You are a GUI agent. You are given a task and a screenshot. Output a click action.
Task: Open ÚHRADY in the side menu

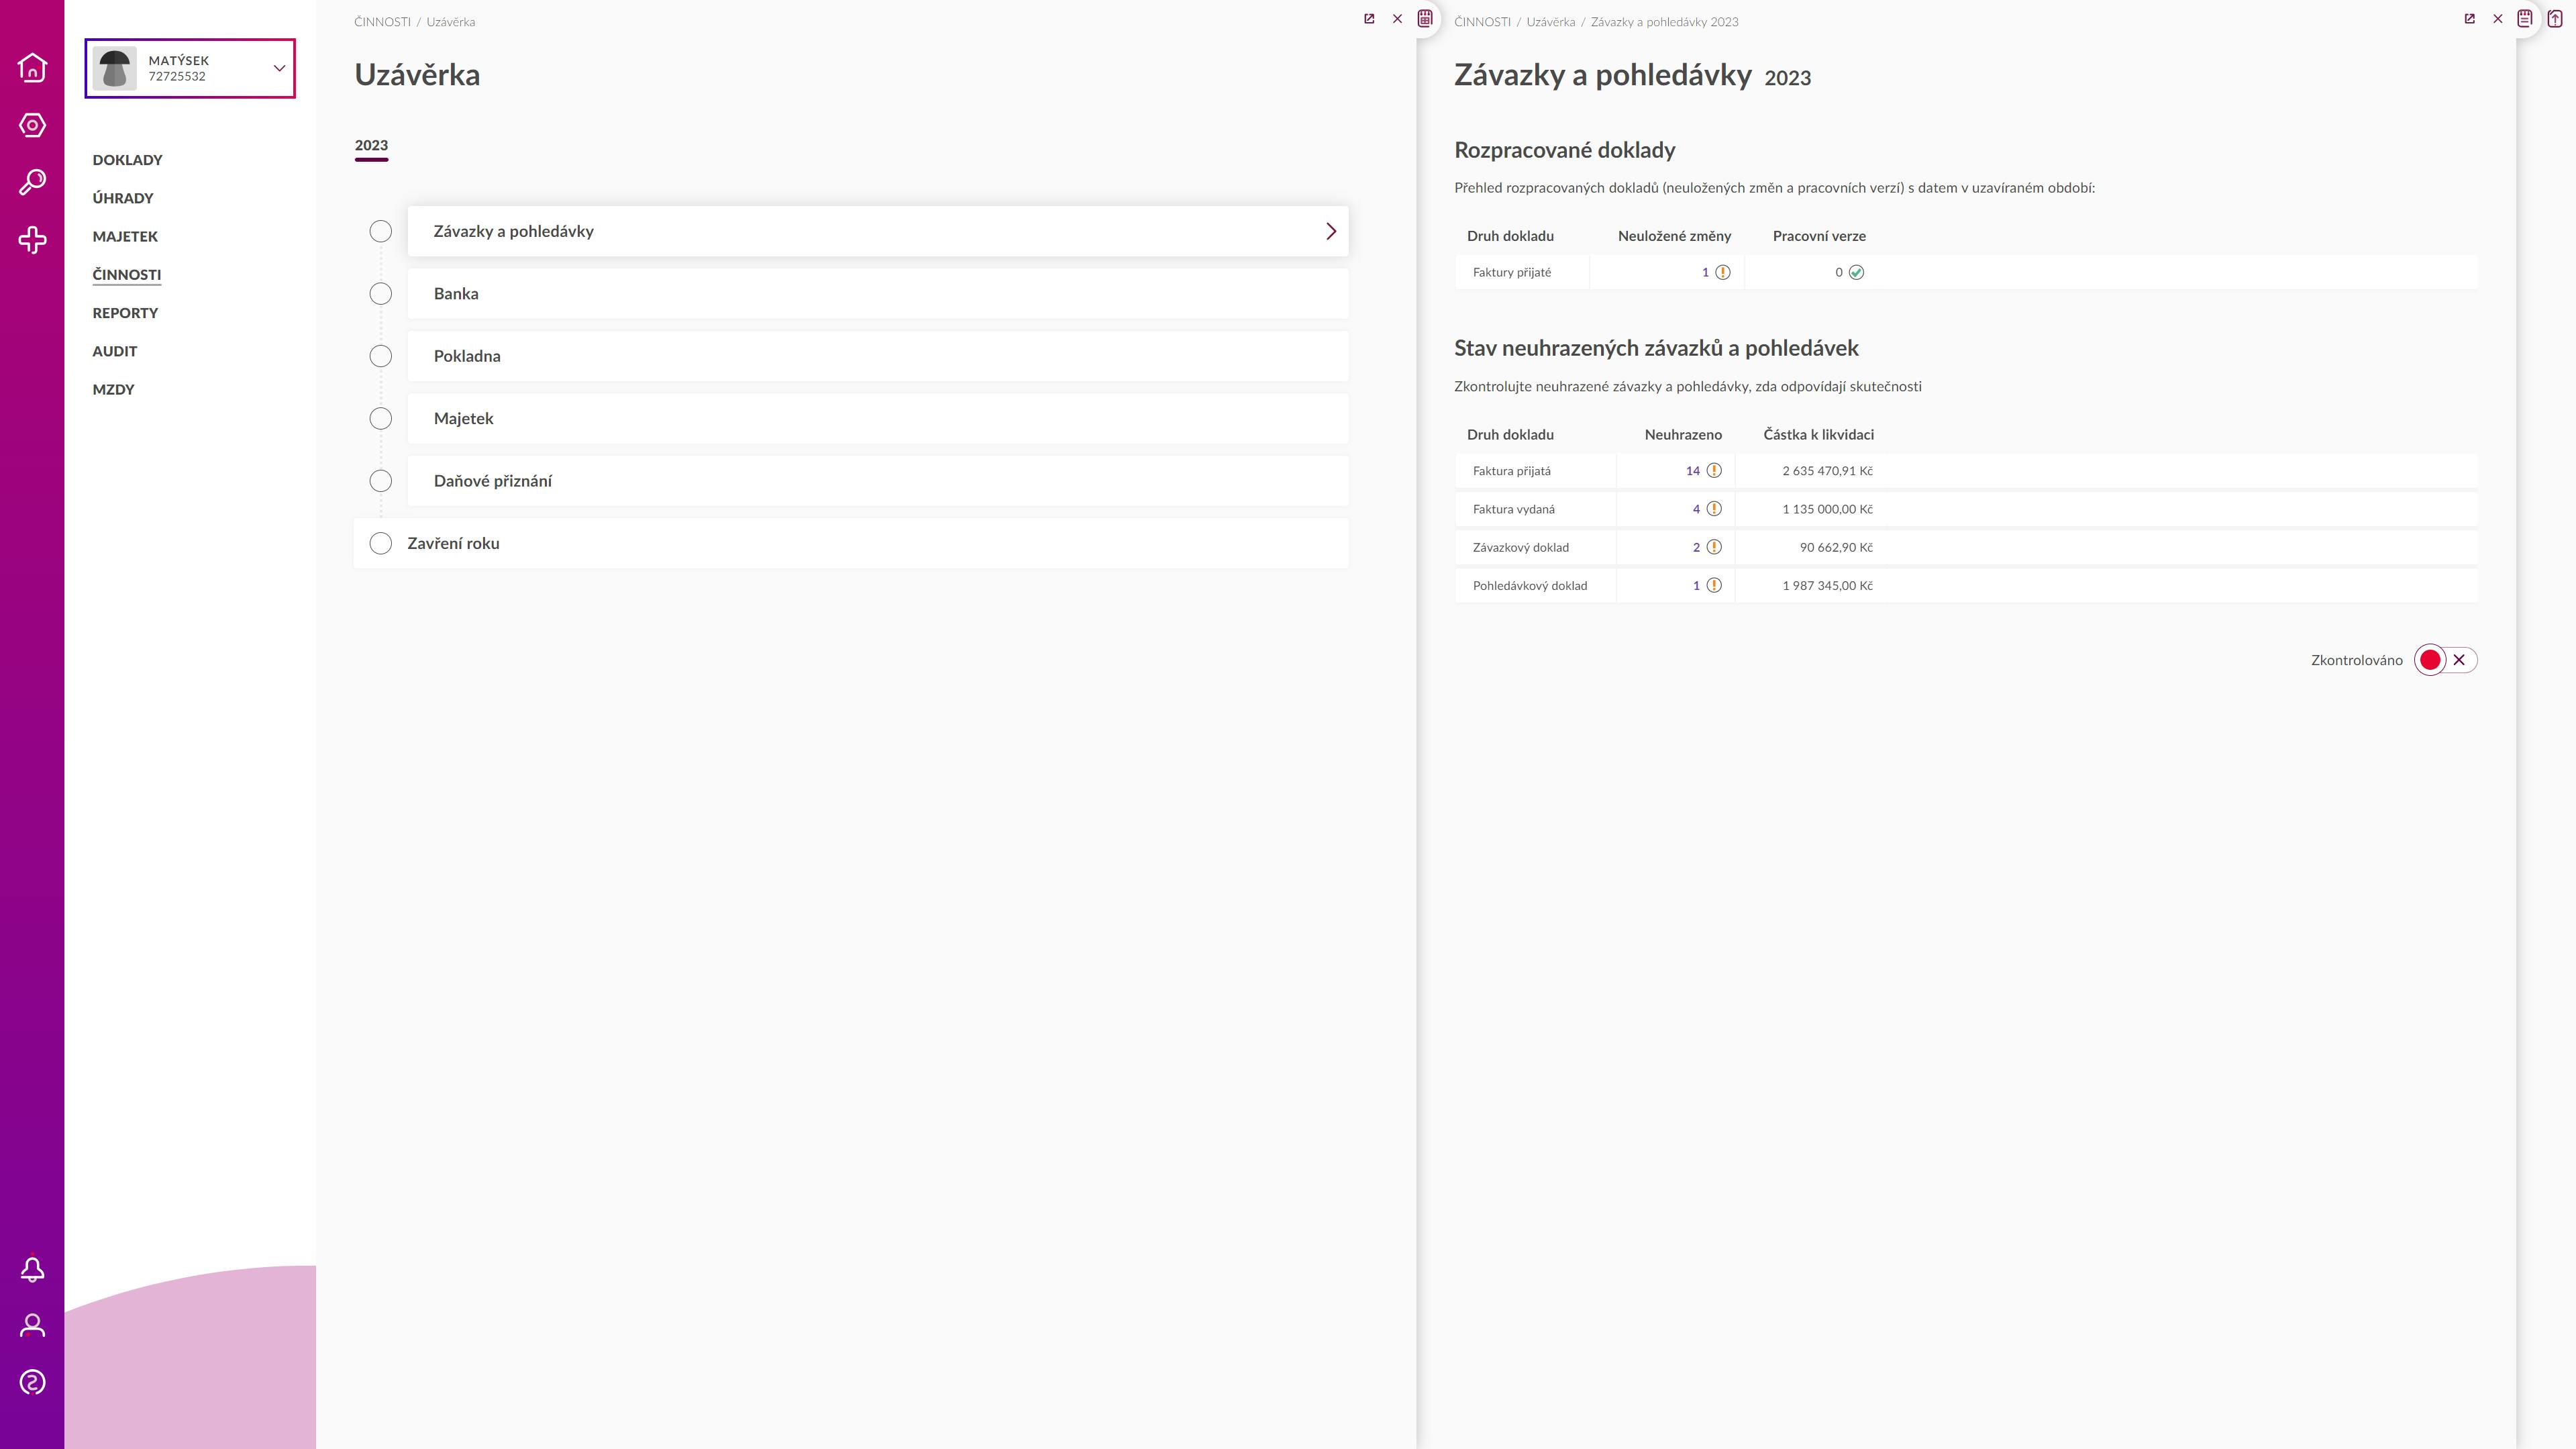[x=123, y=198]
